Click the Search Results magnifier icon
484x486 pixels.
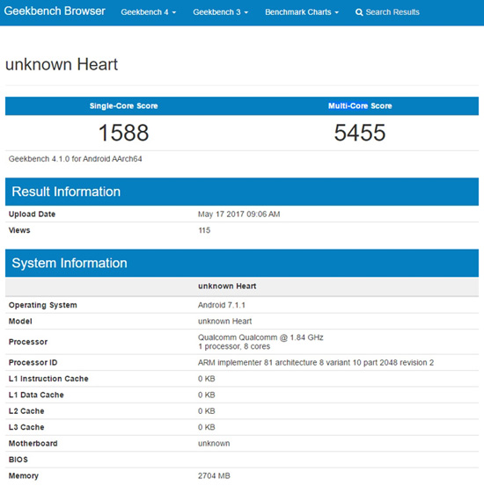[x=359, y=12]
